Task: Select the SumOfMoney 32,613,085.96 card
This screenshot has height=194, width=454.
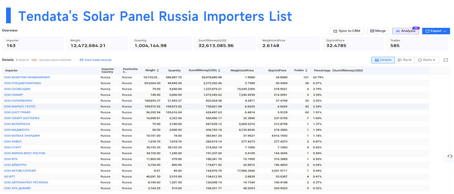Action: (225, 44)
